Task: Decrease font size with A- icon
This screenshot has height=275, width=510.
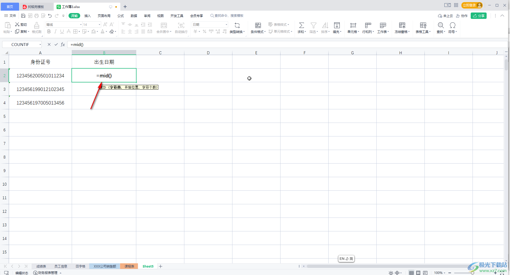Action: [112, 24]
